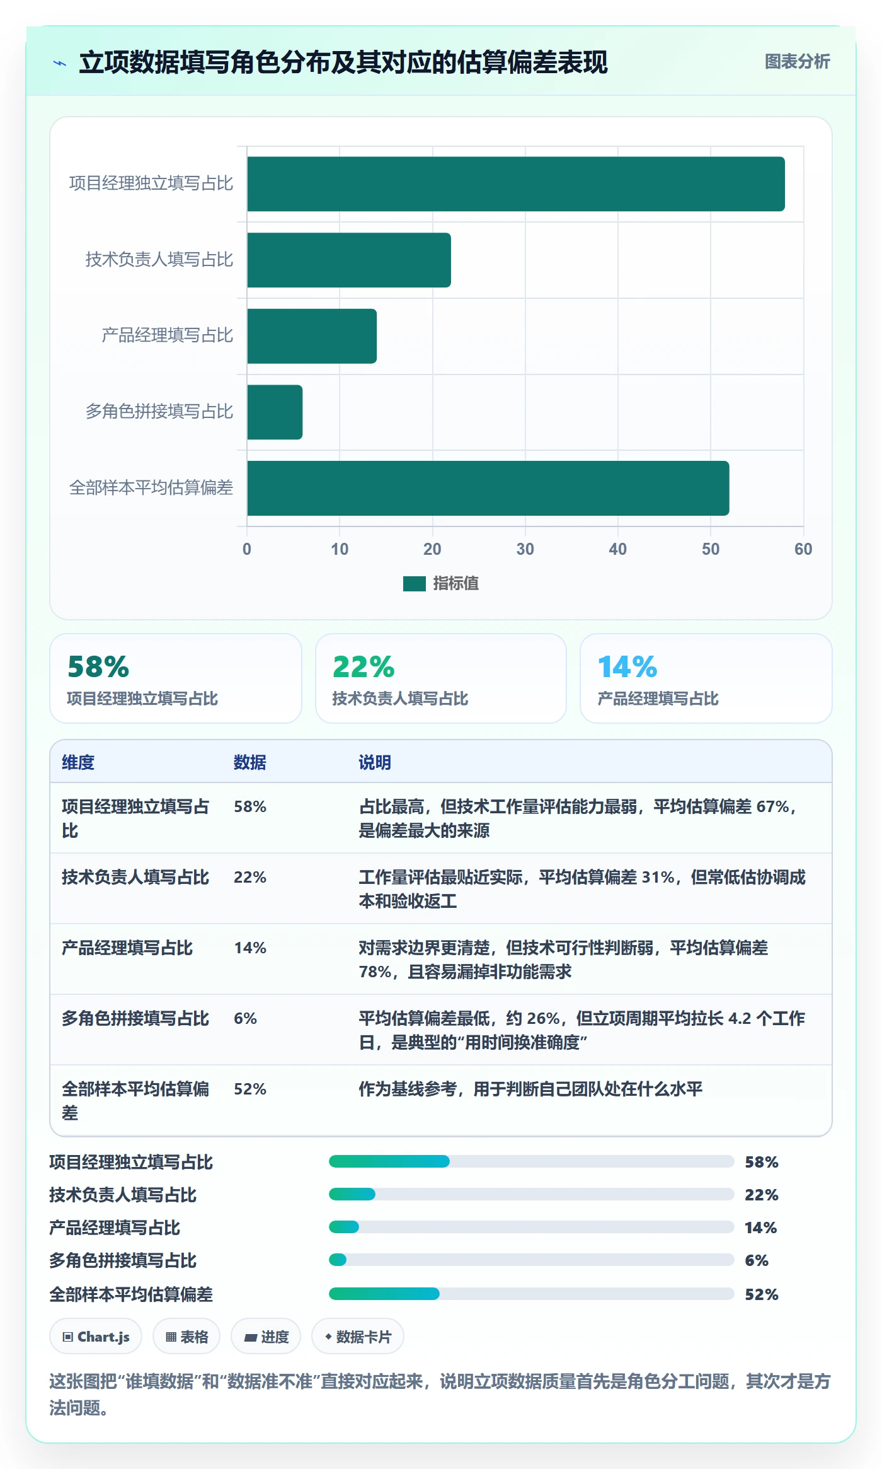This screenshot has width=882, height=1469.
Task: Toggle the 指标值 legend color swatch
Action: point(414,584)
